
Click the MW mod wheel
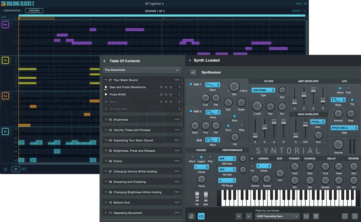coord(206,196)
